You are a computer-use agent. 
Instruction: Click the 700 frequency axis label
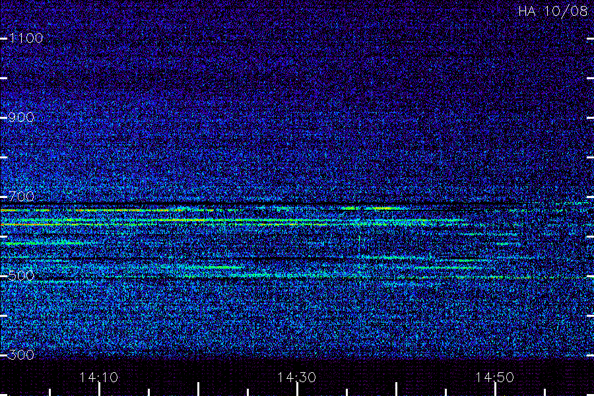(x=21, y=196)
